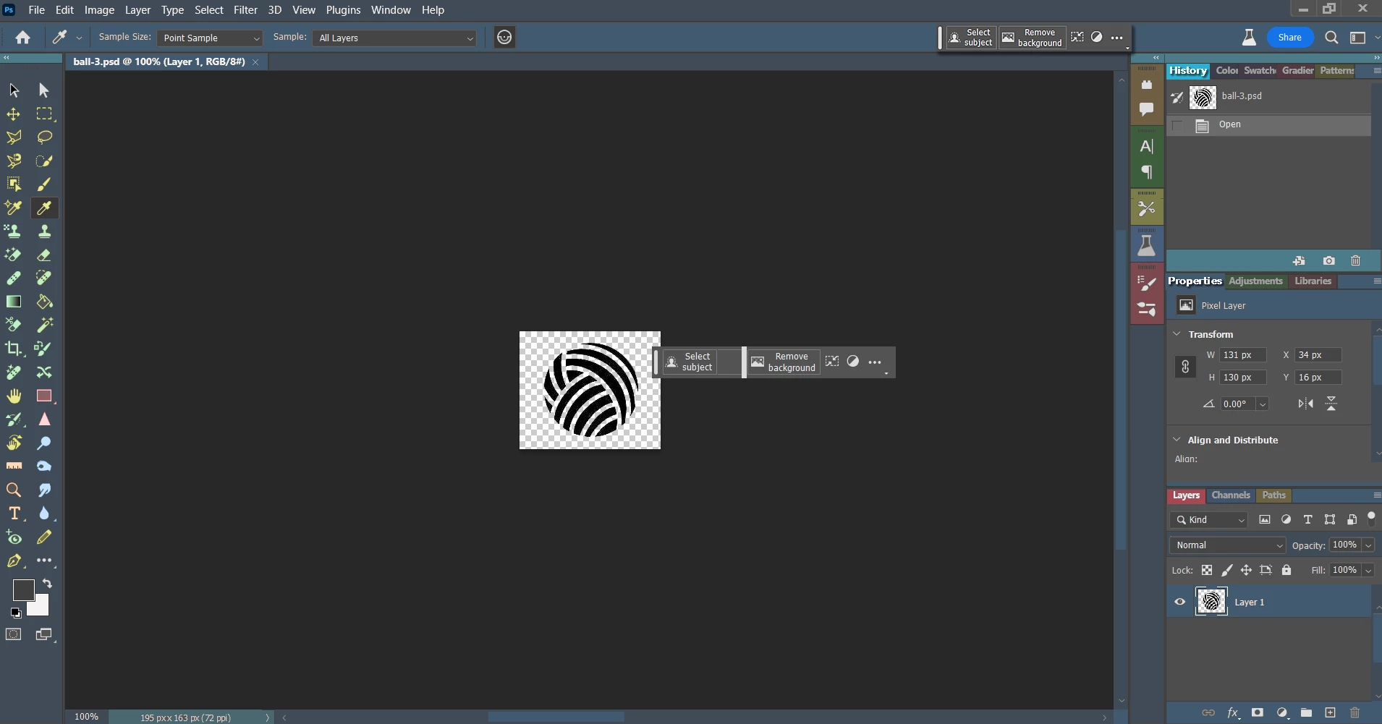Select the Ruler tool
This screenshot has width=1382, height=724.
click(x=14, y=467)
